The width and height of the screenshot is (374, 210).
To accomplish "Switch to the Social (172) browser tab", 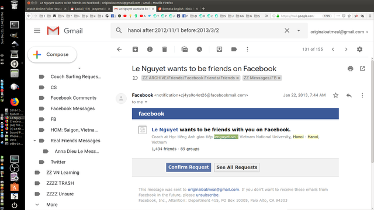I will (90, 9).
